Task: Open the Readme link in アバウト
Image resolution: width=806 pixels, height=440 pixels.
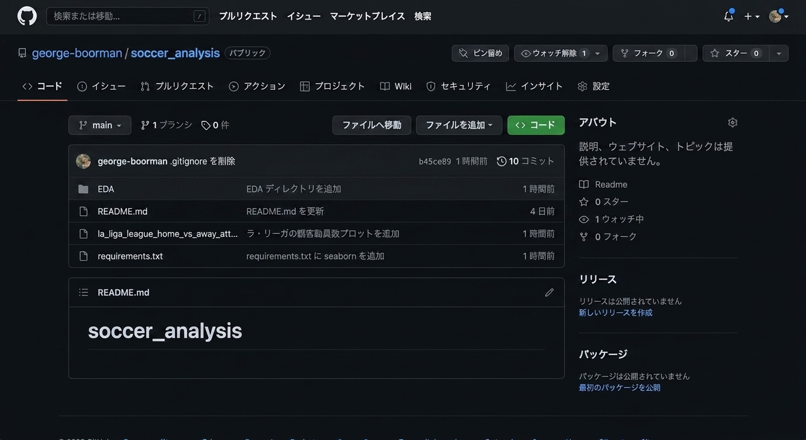Action: click(603, 184)
